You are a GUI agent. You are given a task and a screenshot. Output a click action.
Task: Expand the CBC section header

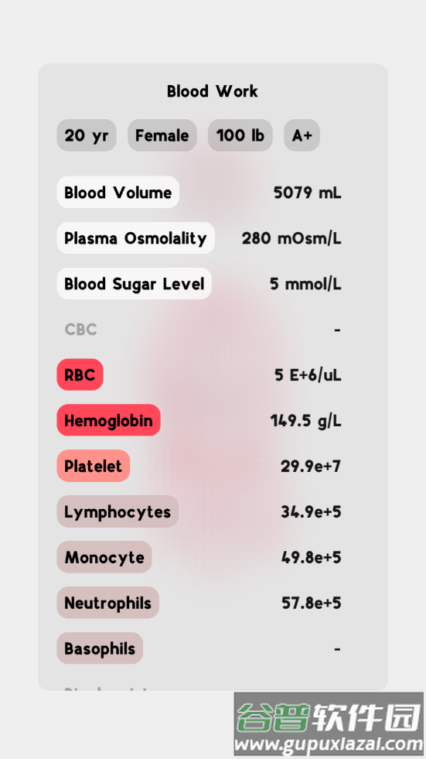click(x=80, y=330)
